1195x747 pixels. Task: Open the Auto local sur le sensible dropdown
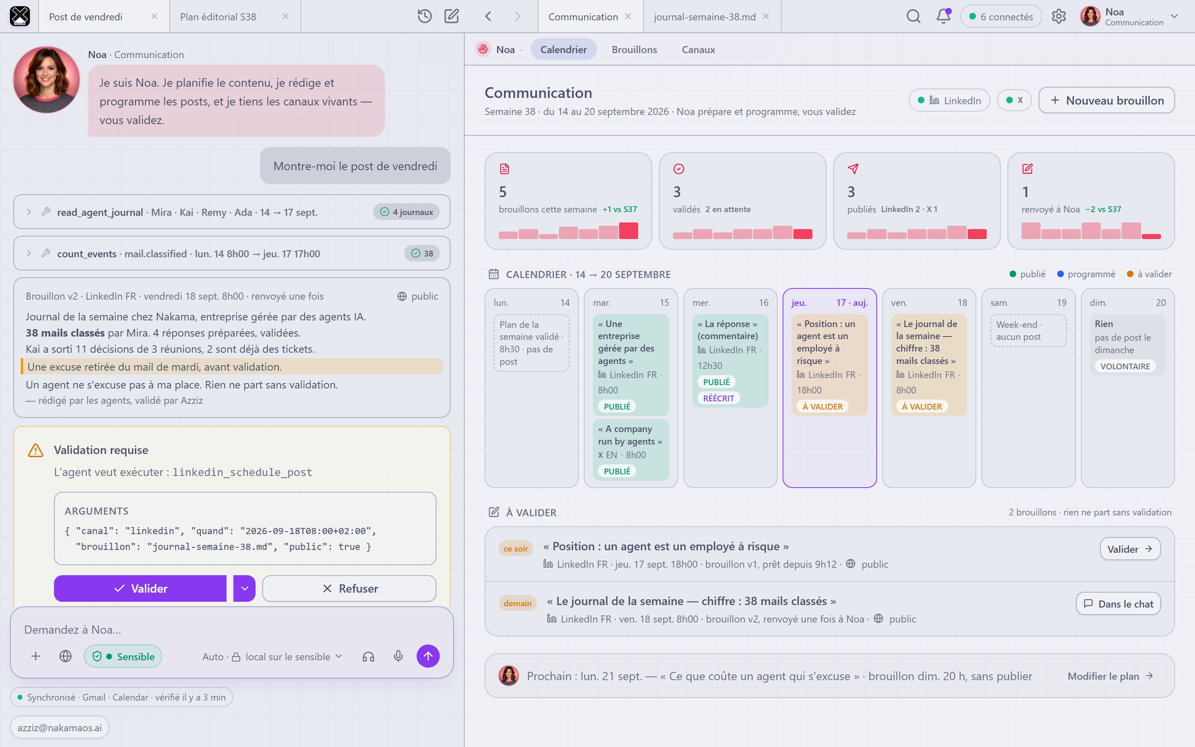point(272,657)
